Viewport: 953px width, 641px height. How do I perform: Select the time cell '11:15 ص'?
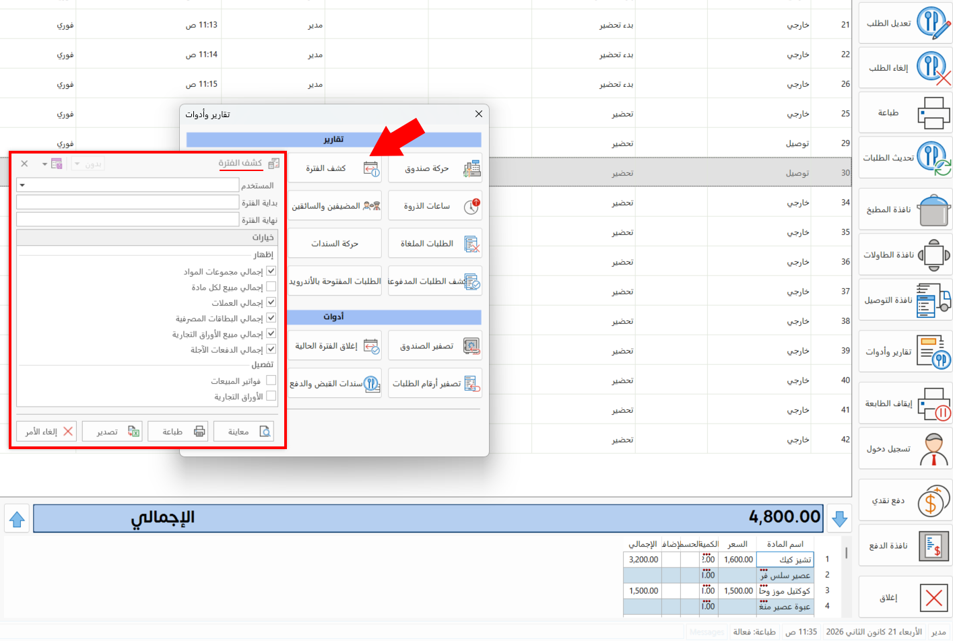pyautogui.click(x=201, y=84)
